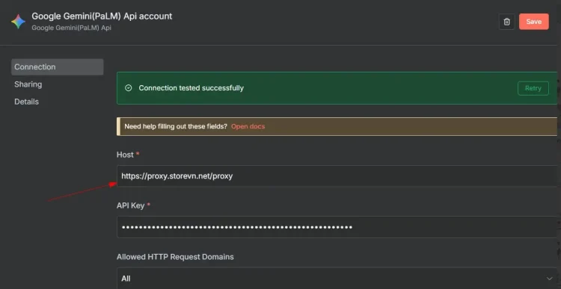The height and width of the screenshot is (289, 561).
Task: Delete credential with the trash icon
Action: (x=506, y=22)
